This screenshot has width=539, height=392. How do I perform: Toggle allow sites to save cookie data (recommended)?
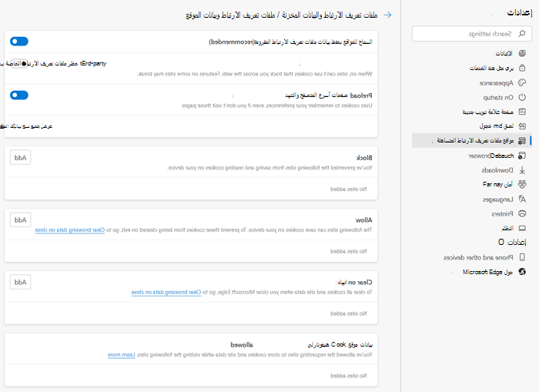pyautogui.click(x=19, y=42)
